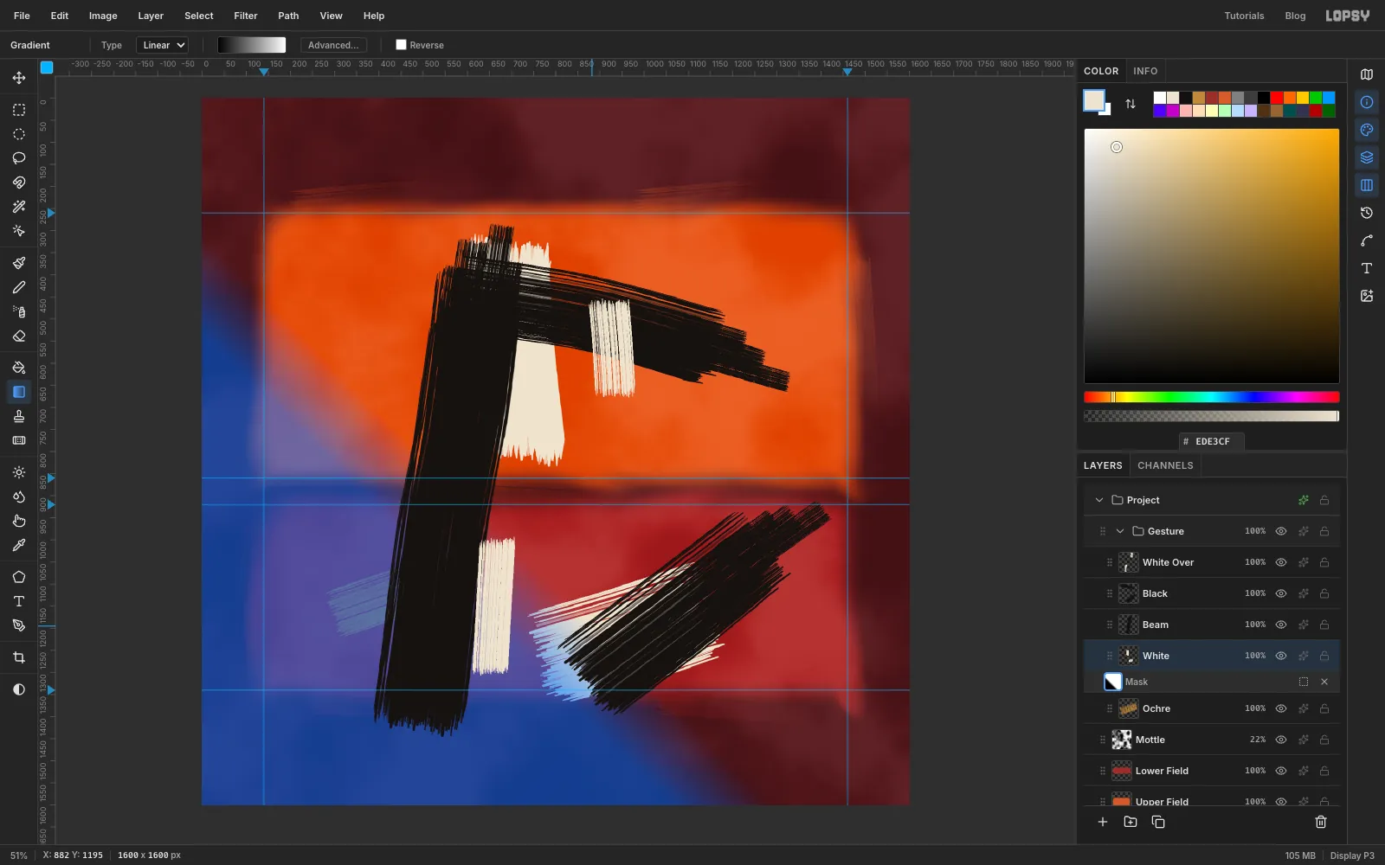1385x865 pixels.
Task: Enable the Reverse checkbox
Action: coord(401,45)
